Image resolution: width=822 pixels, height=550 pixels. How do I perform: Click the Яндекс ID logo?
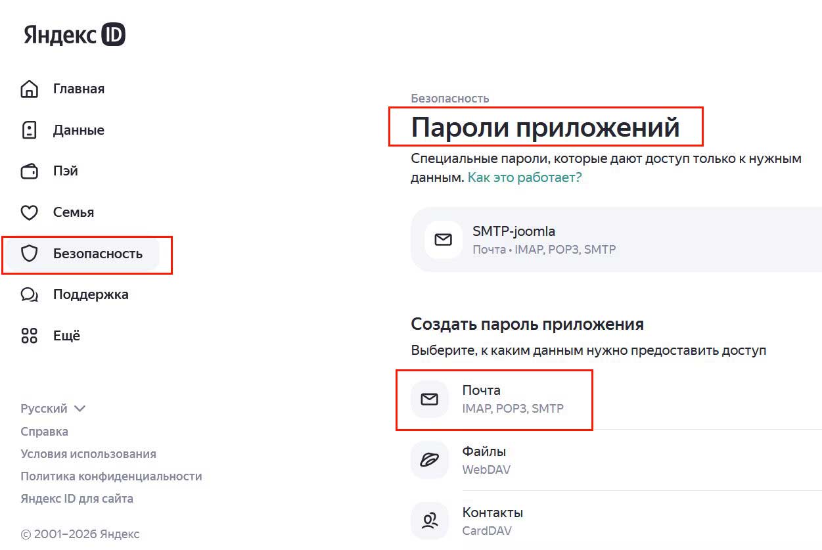click(74, 35)
